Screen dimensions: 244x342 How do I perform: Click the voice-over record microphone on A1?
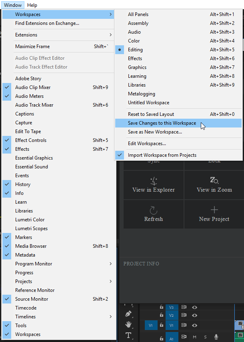(216, 337)
